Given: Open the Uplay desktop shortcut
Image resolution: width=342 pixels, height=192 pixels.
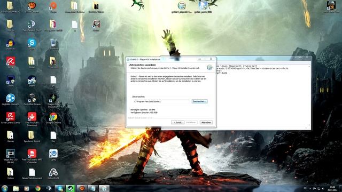Looking at the screenshot, I should pyautogui.click(x=53, y=155).
